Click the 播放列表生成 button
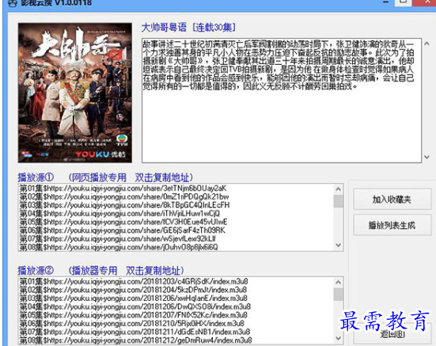The height and width of the screenshot is (346, 436). pyautogui.click(x=392, y=225)
